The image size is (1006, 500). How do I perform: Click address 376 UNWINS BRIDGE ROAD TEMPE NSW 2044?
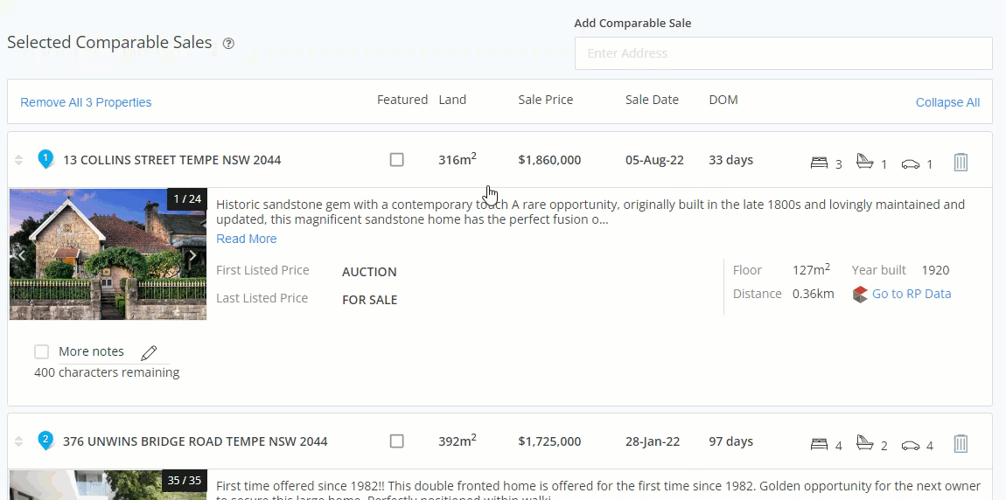[195, 441]
